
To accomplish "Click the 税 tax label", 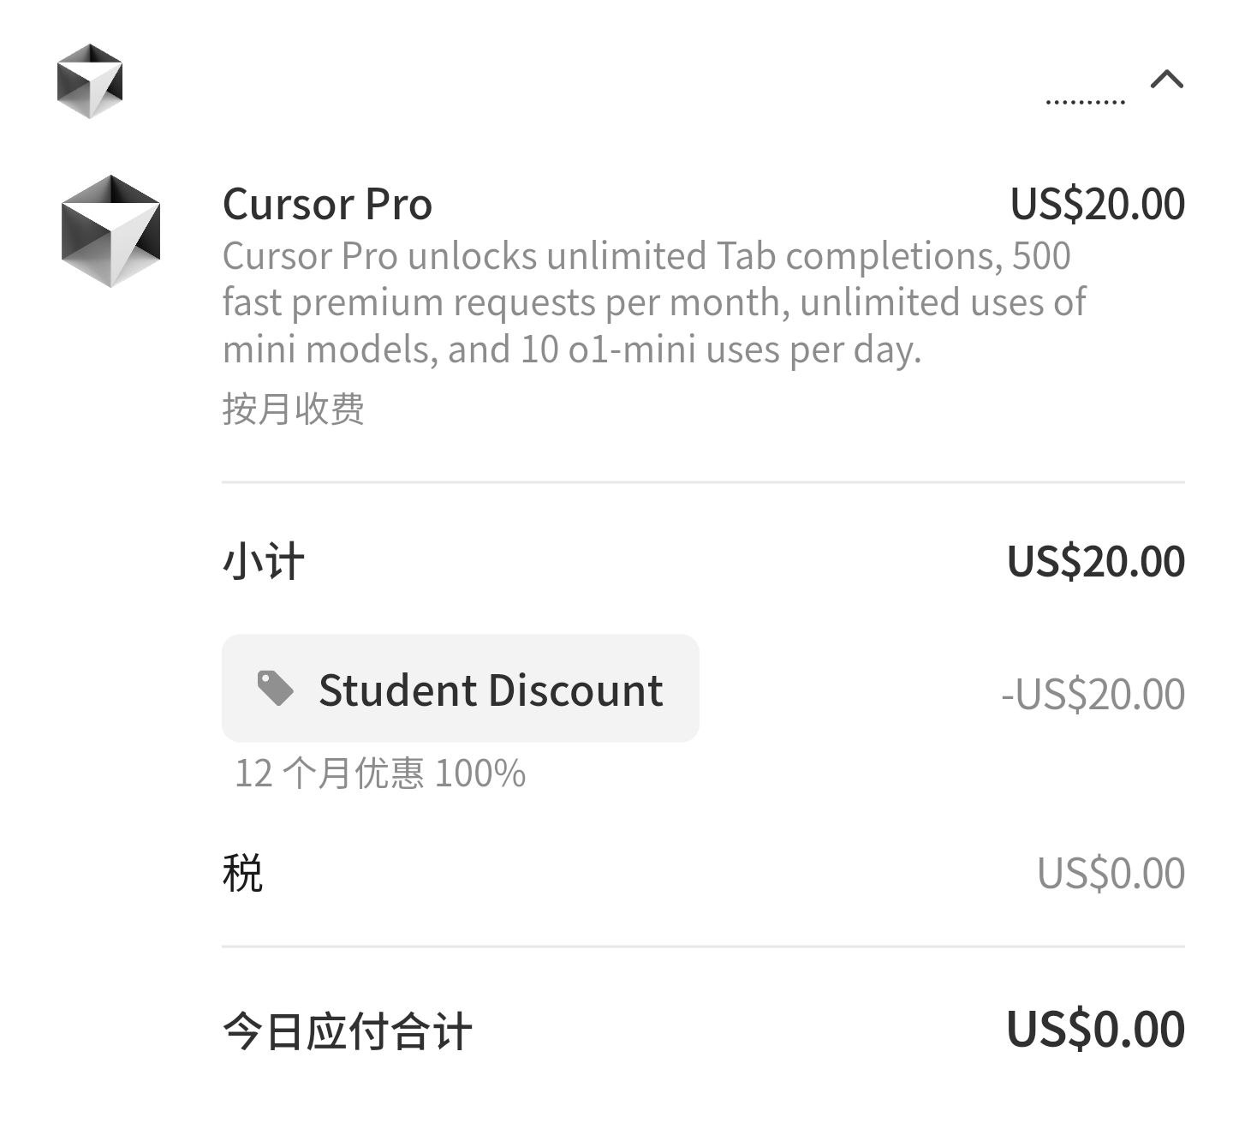I will (x=242, y=873).
